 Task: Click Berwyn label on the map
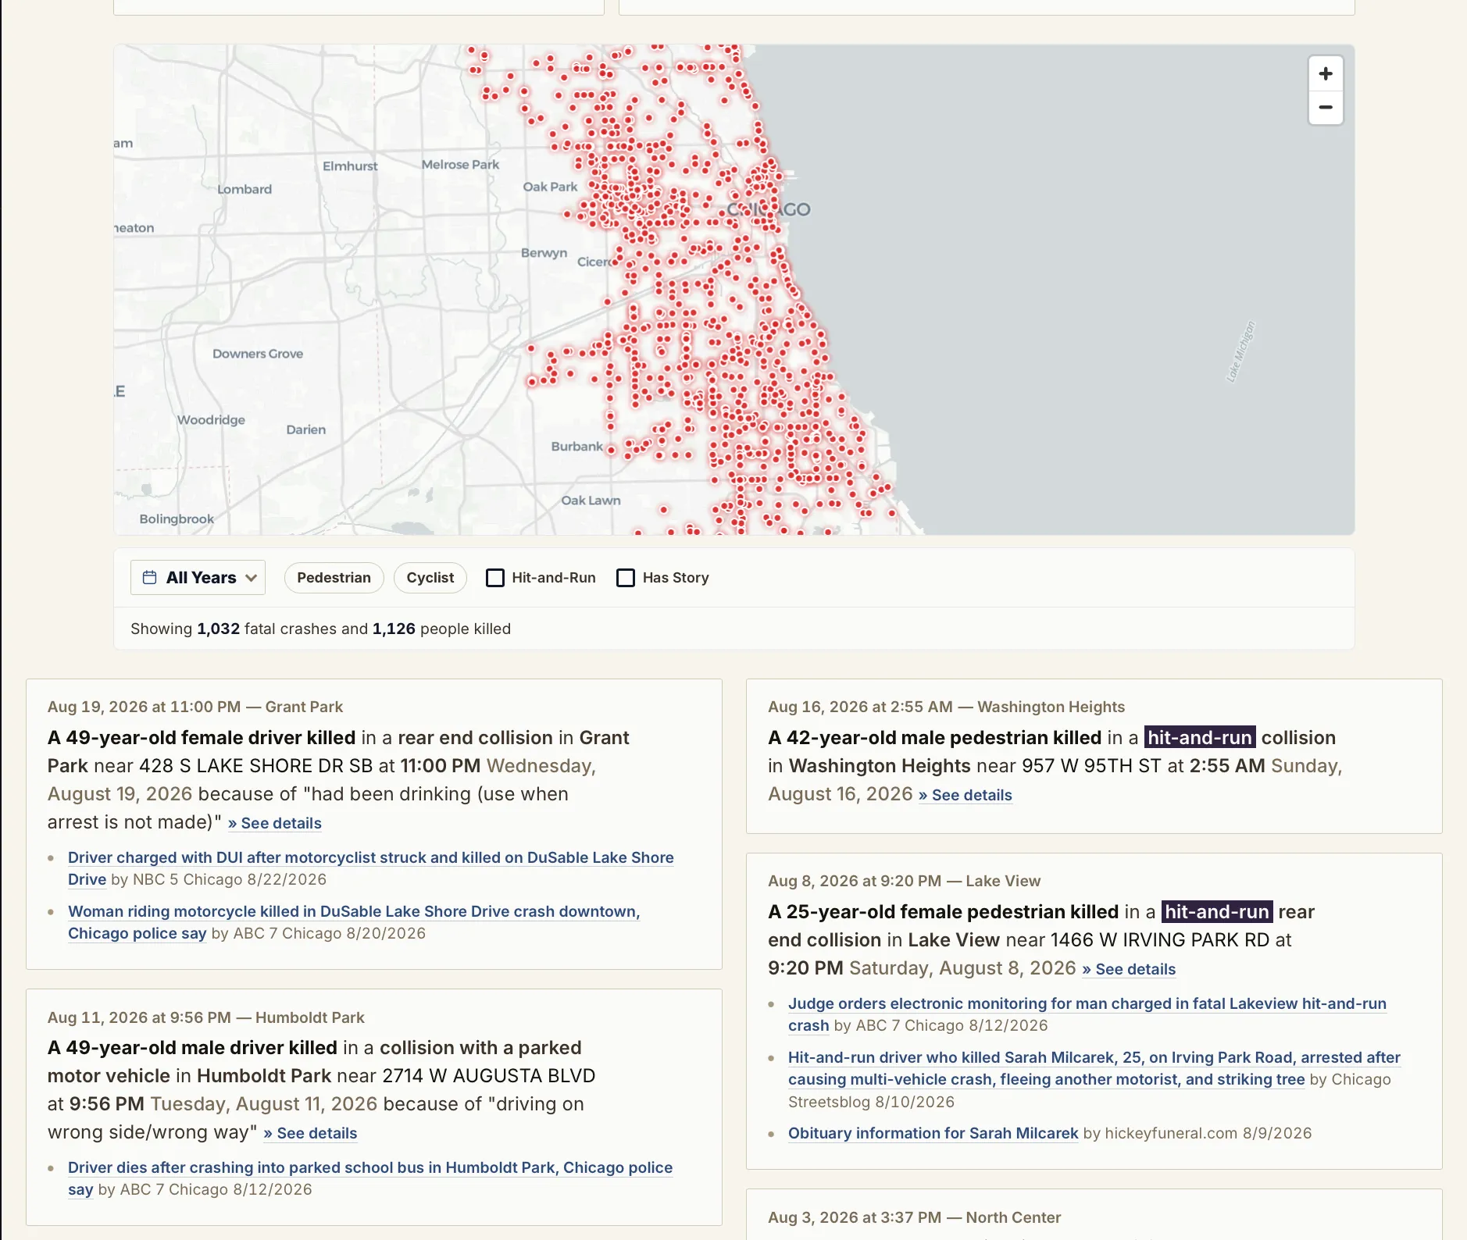coord(544,253)
